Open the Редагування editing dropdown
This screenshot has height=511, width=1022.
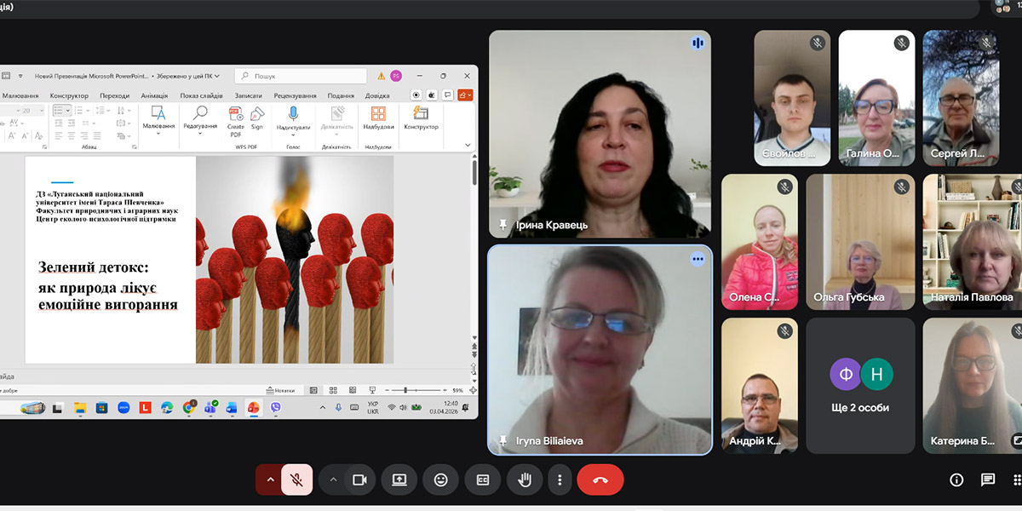click(x=200, y=121)
